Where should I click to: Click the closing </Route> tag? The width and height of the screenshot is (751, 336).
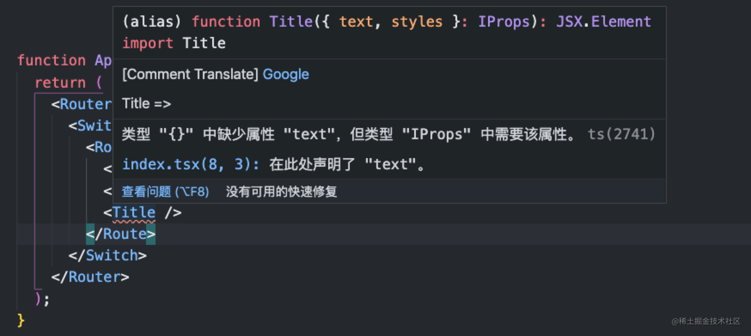tap(121, 234)
